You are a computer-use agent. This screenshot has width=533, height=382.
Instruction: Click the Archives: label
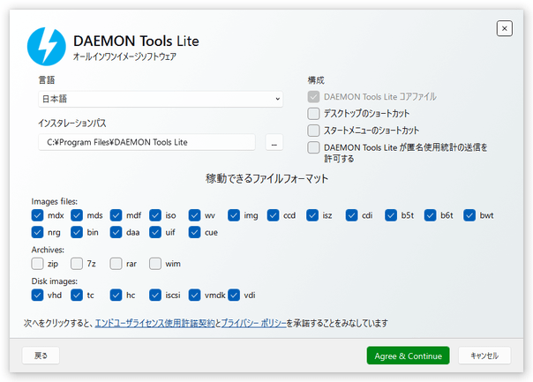48,250
